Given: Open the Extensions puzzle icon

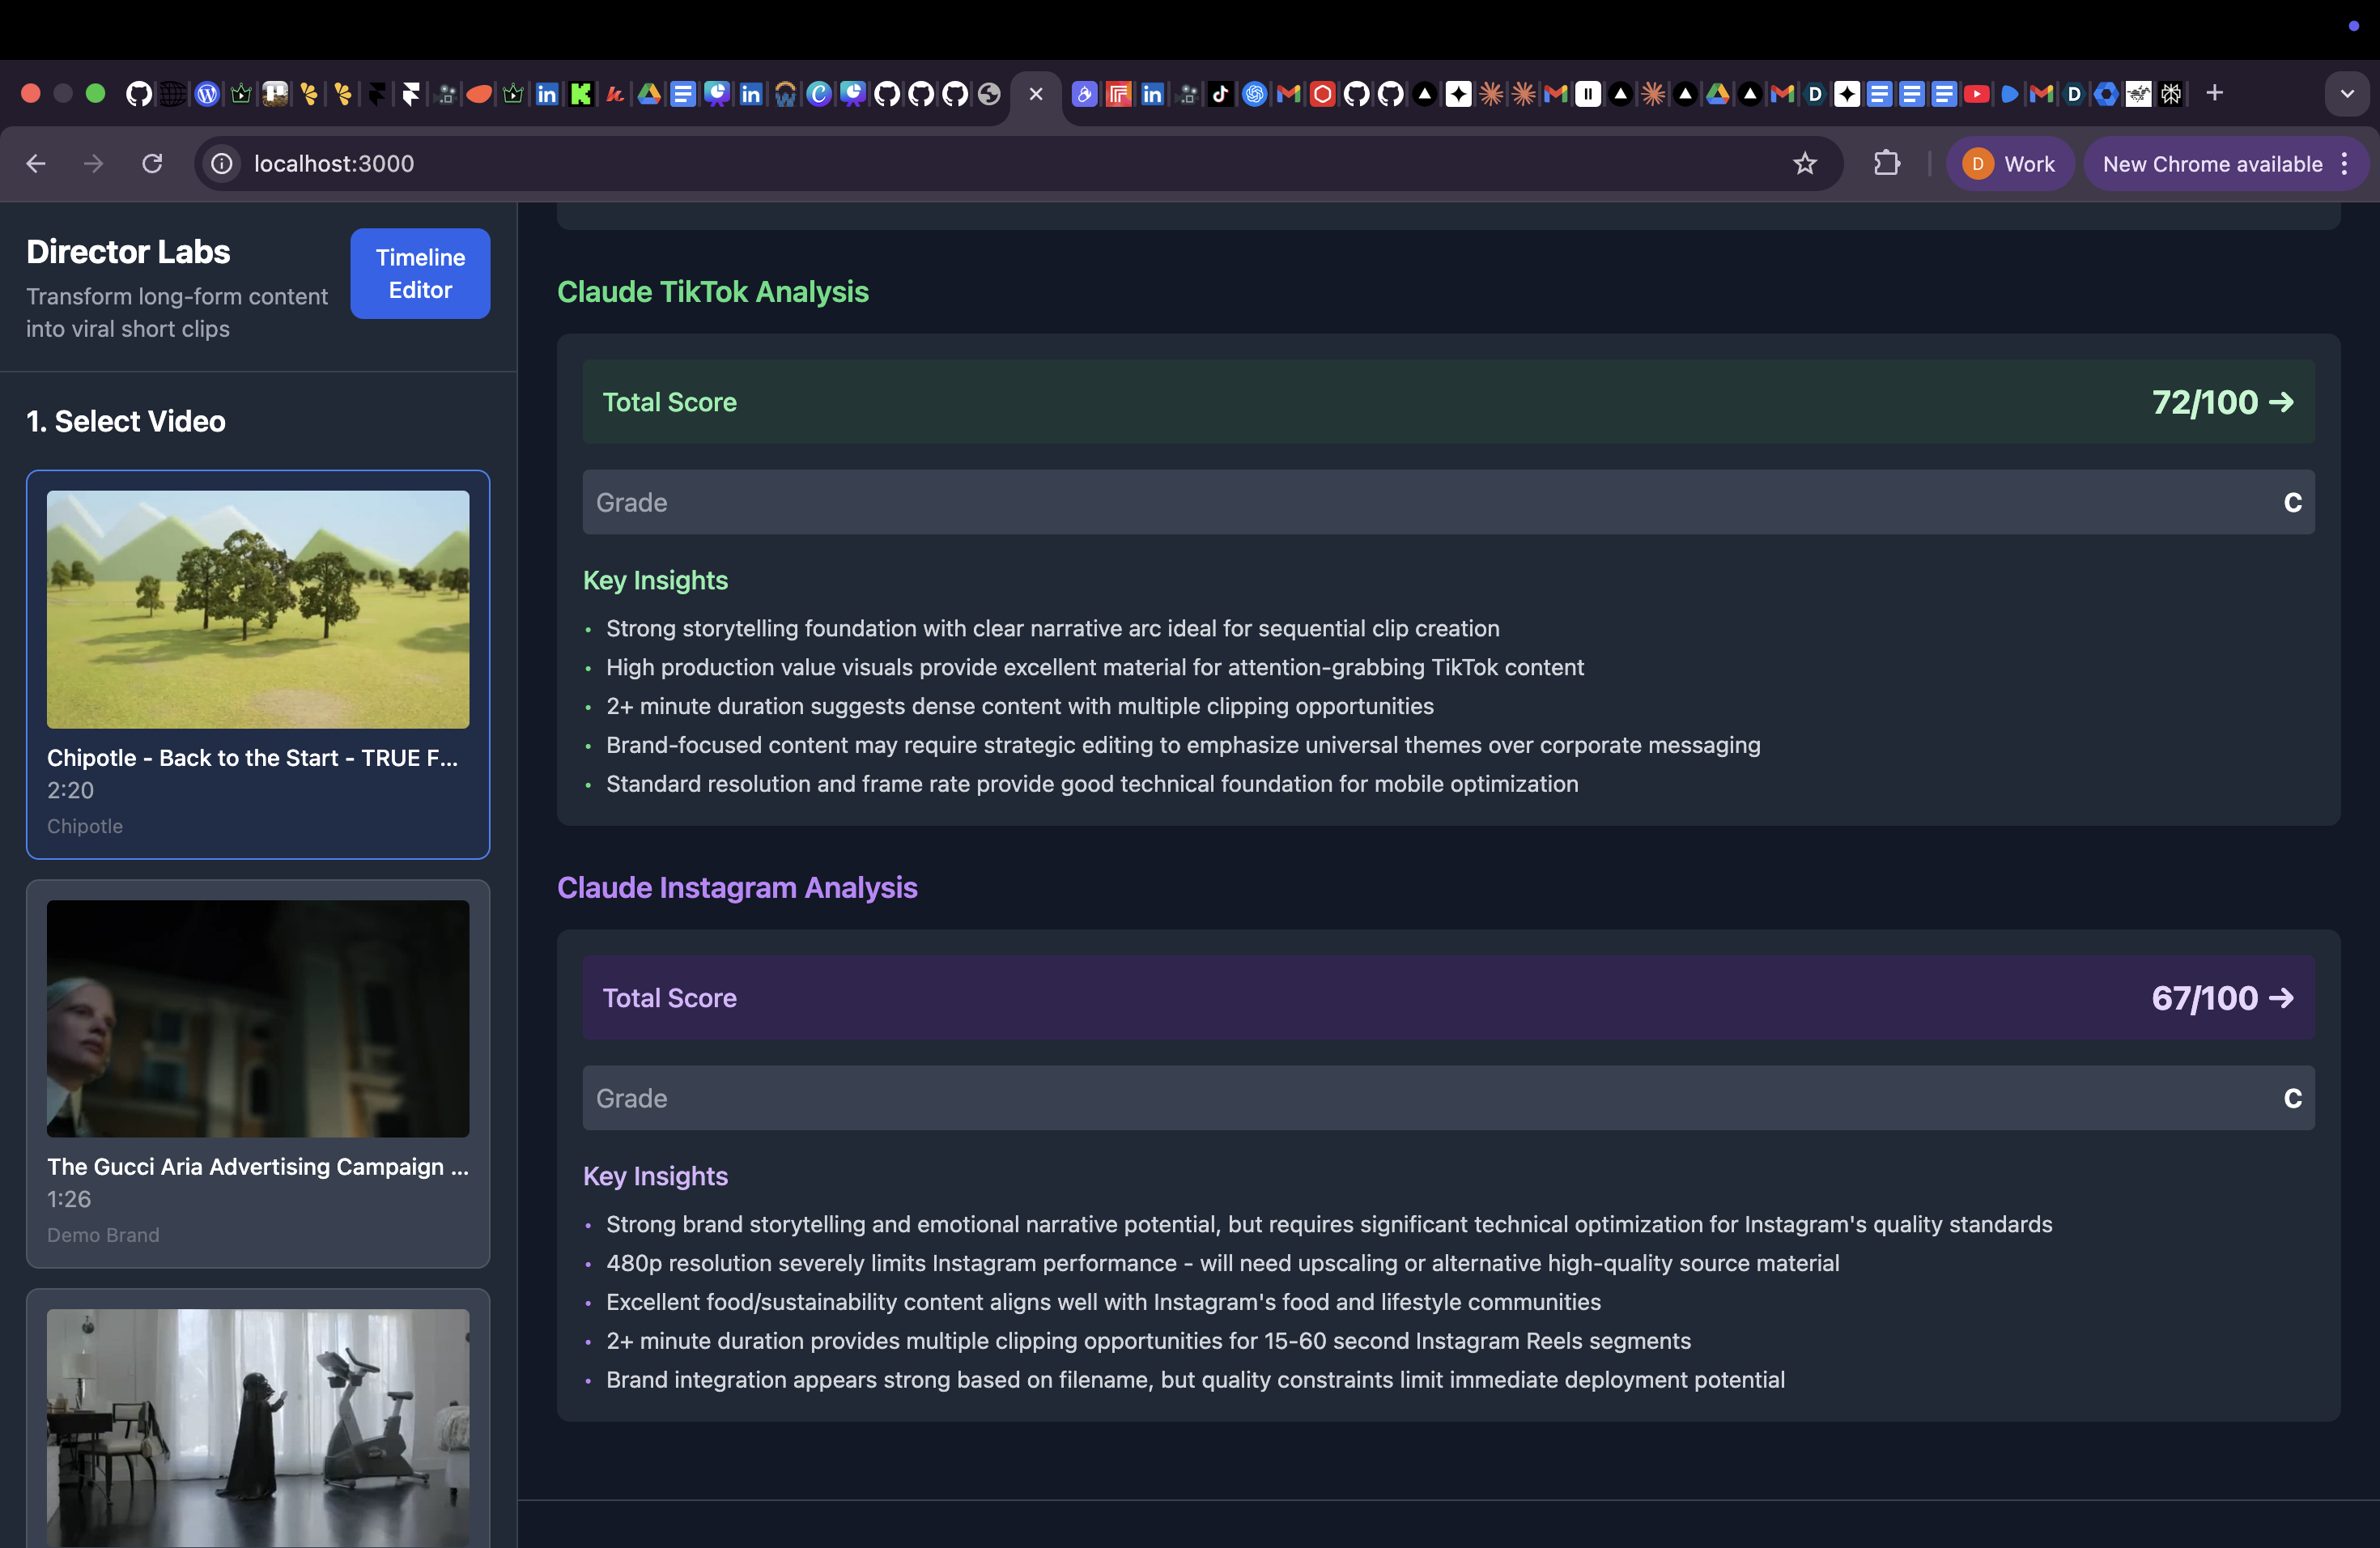Looking at the screenshot, I should pyautogui.click(x=1886, y=164).
